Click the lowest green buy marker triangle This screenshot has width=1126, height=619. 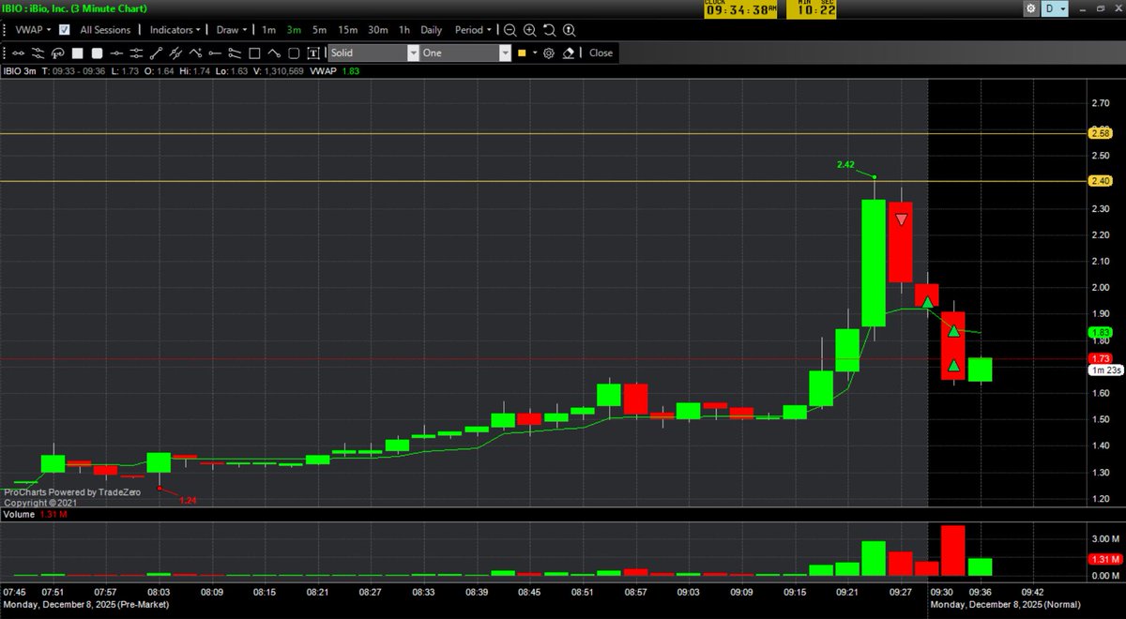(x=953, y=366)
